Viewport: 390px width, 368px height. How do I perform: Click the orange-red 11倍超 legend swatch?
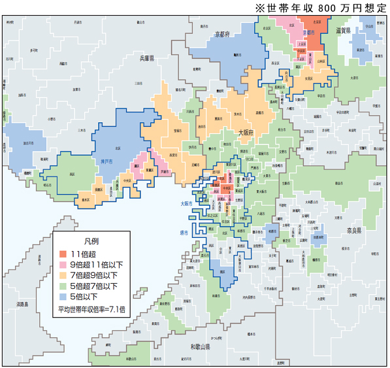(x=63, y=254)
